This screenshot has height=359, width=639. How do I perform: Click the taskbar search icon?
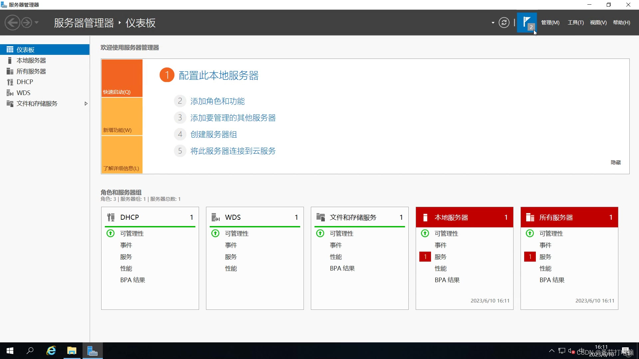[30, 351]
